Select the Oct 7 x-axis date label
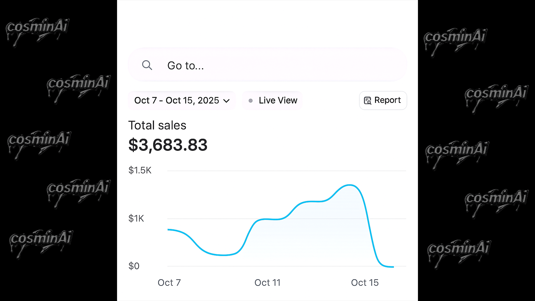Image resolution: width=535 pixels, height=301 pixels. pos(169,283)
